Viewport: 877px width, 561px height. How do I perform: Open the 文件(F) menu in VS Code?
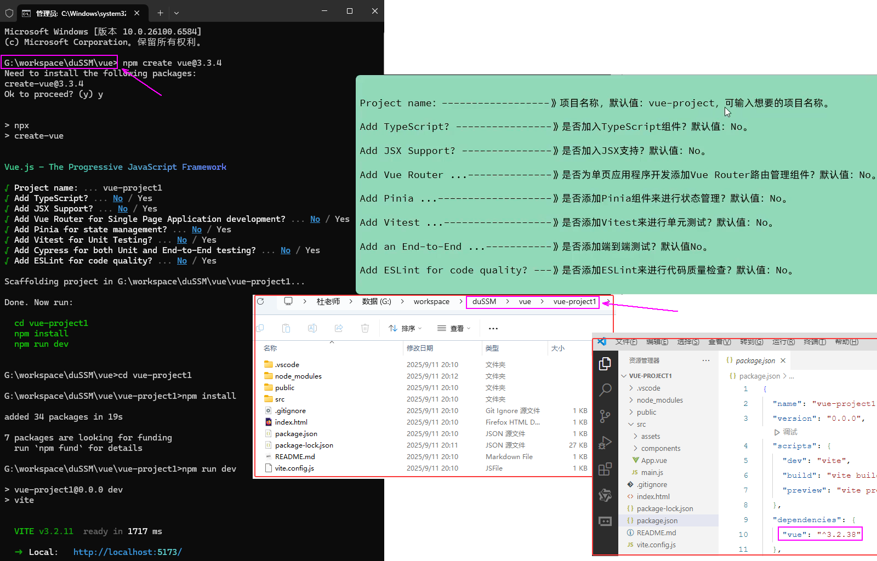point(626,342)
